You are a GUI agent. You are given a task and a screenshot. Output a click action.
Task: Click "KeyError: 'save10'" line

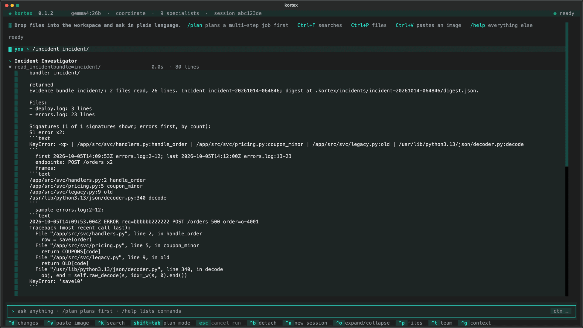(x=56, y=281)
